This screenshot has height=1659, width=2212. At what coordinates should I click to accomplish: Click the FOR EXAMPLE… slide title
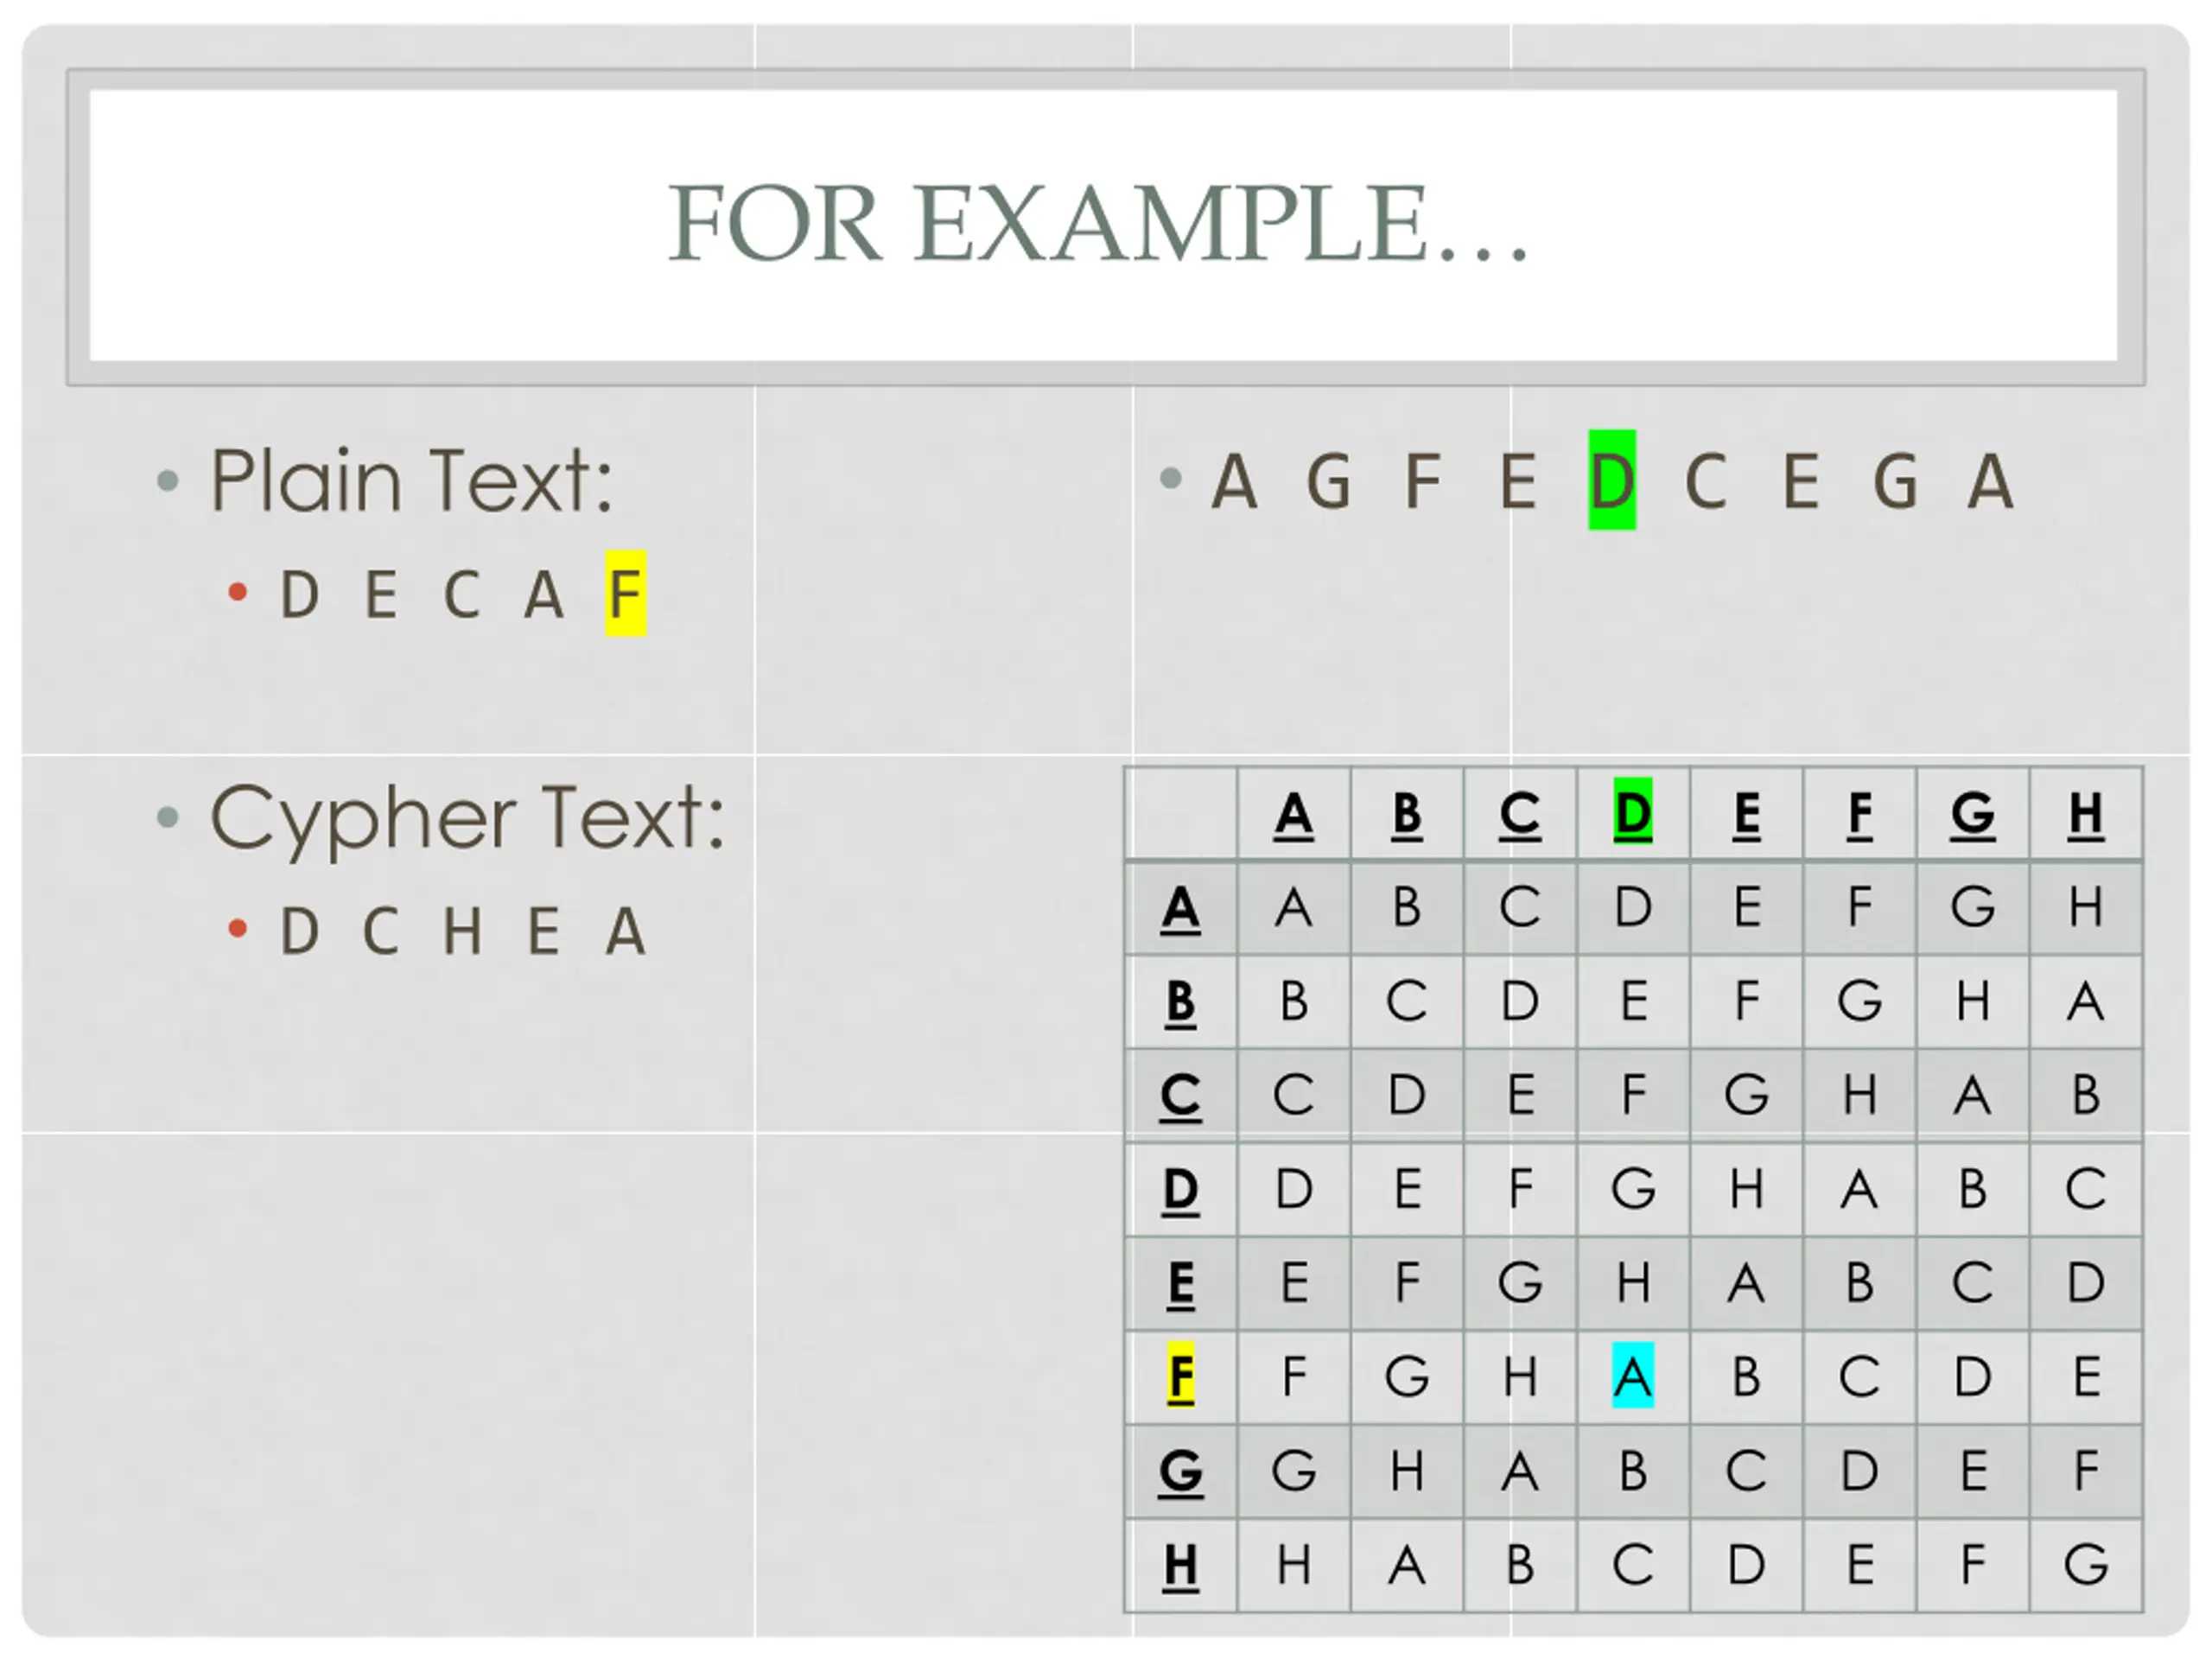(x=1097, y=222)
